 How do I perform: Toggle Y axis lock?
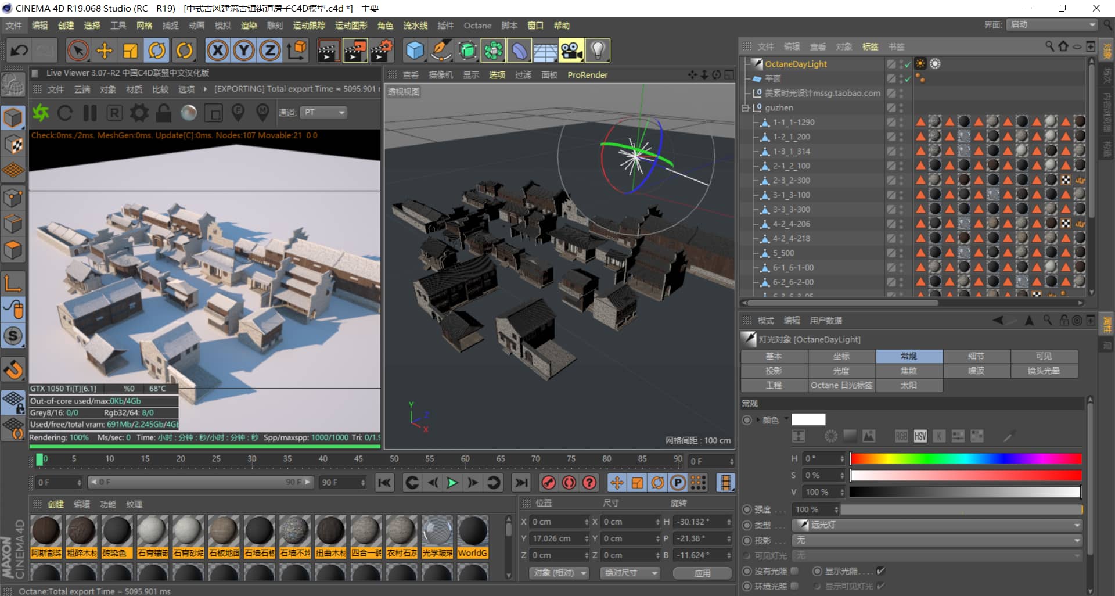(244, 51)
